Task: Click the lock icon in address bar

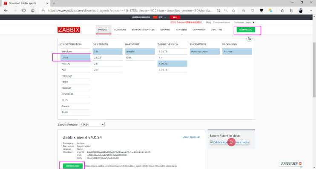Action: click(43, 11)
